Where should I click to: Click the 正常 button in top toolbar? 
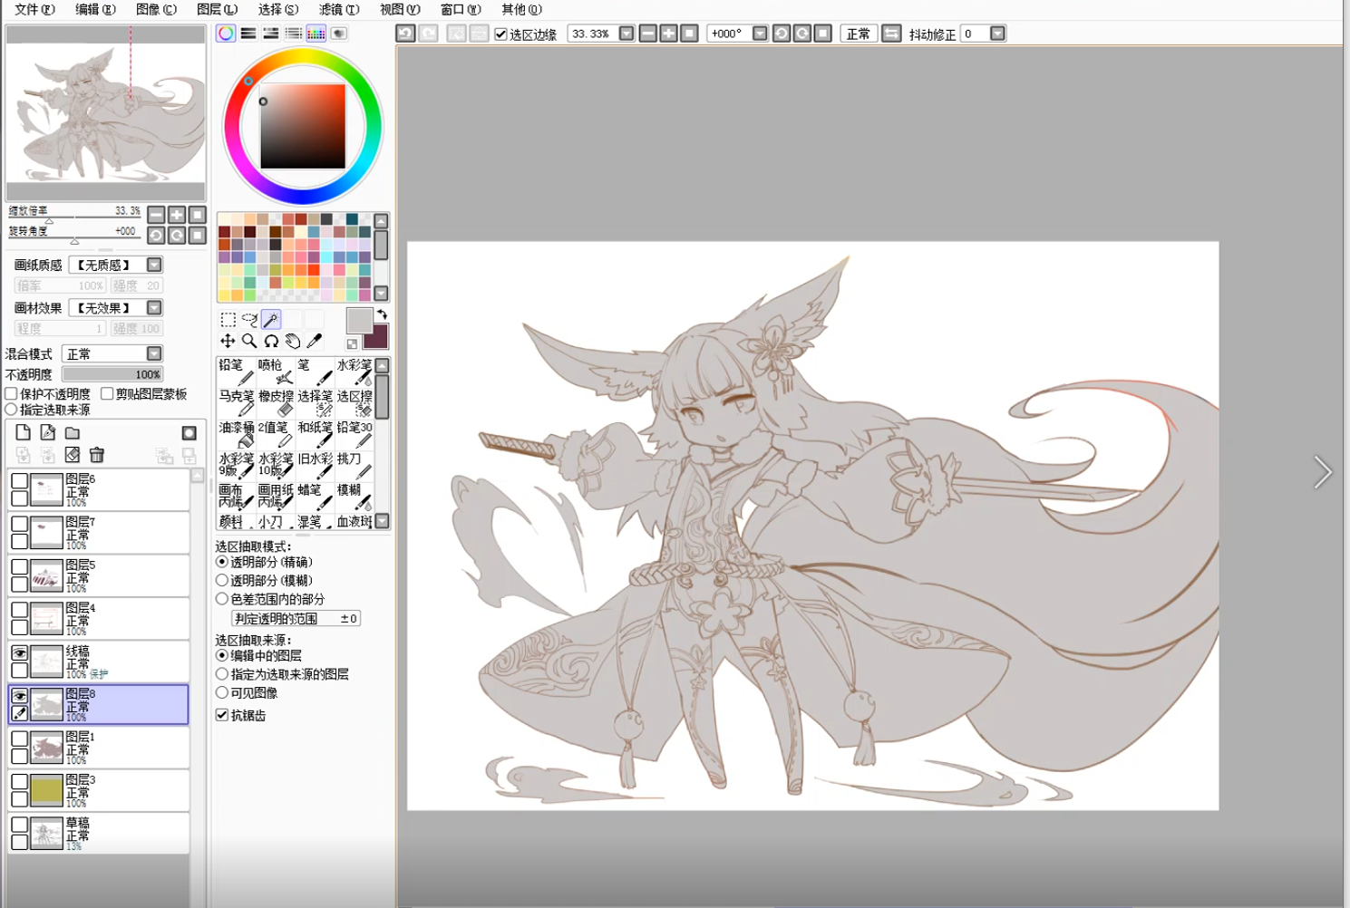tap(859, 34)
